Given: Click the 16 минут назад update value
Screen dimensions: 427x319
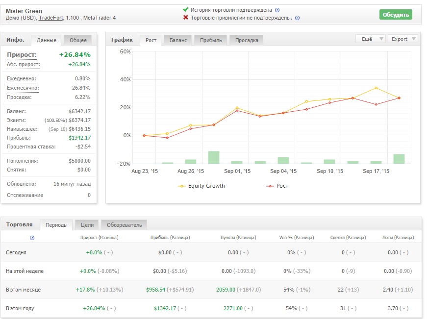Looking at the screenshot, I should coord(72,184).
